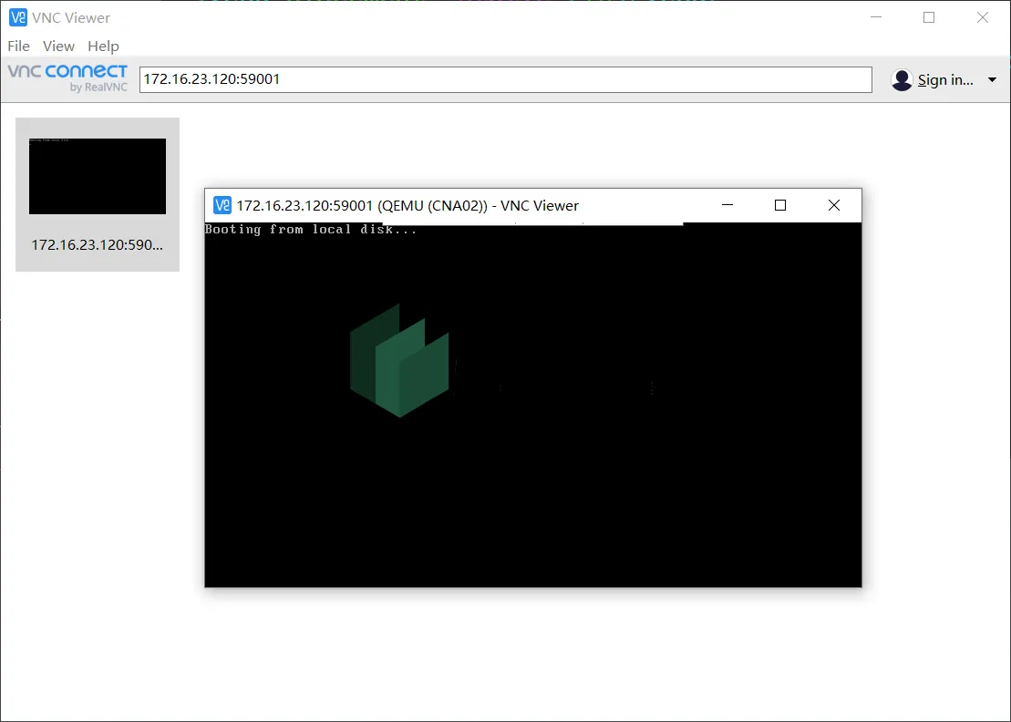Click the green cube logo in the remote screen

(x=399, y=360)
